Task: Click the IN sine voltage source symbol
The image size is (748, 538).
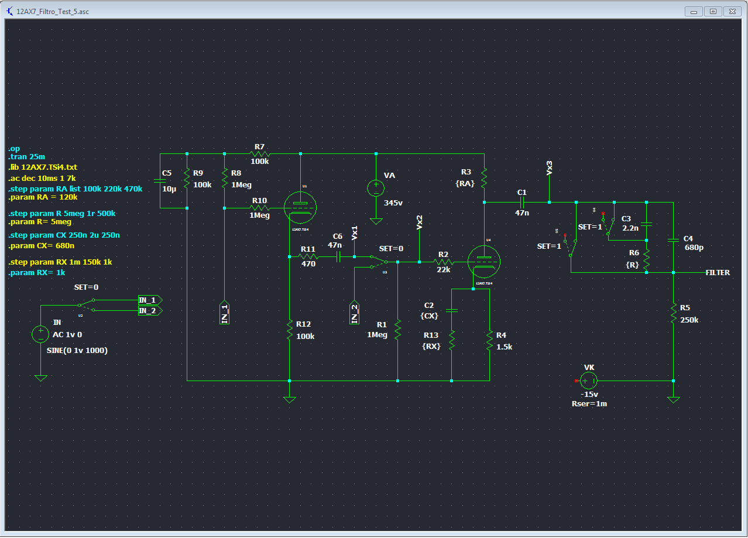Action: coord(40,334)
